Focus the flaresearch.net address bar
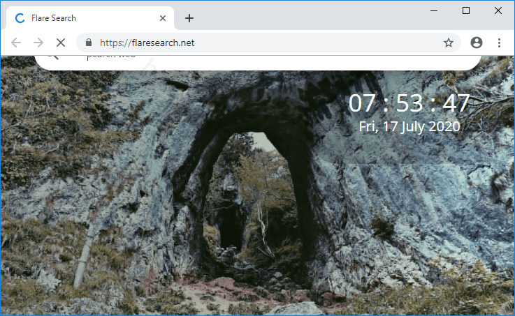This screenshot has height=316, width=515. [x=266, y=43]
